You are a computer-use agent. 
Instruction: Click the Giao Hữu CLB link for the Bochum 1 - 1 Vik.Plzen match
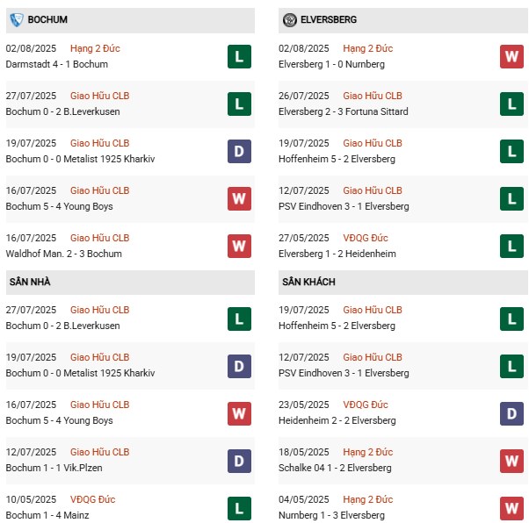(99, 452)
